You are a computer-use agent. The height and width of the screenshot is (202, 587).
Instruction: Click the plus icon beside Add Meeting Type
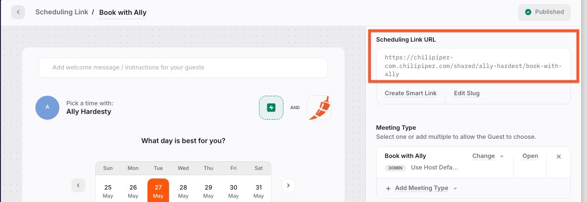388,189
